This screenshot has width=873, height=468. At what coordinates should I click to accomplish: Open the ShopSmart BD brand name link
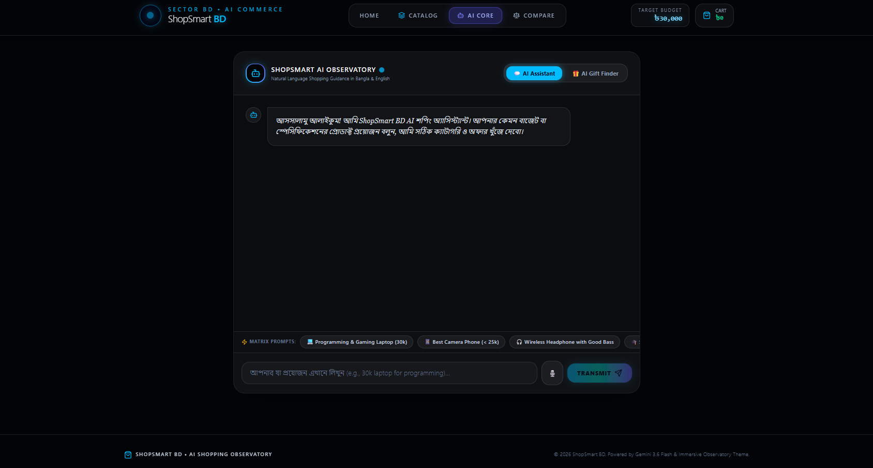click(197, 19)
